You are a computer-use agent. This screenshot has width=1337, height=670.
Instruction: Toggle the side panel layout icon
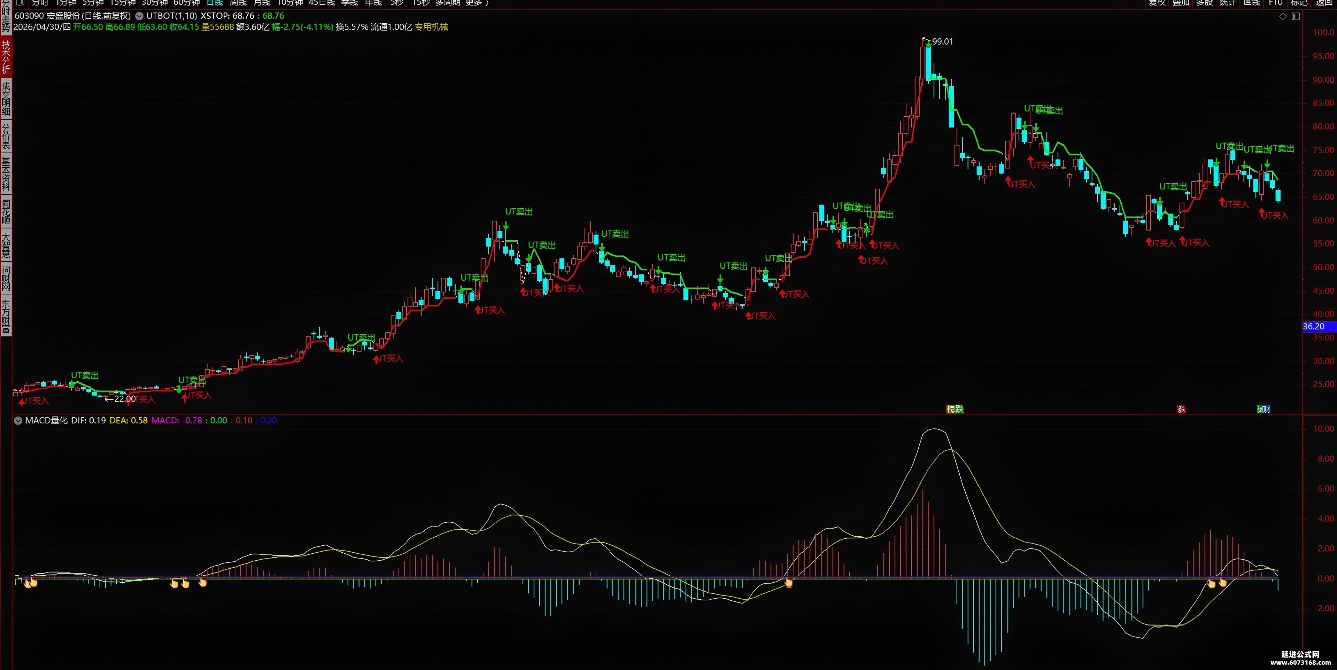[x=1296, y=16]
